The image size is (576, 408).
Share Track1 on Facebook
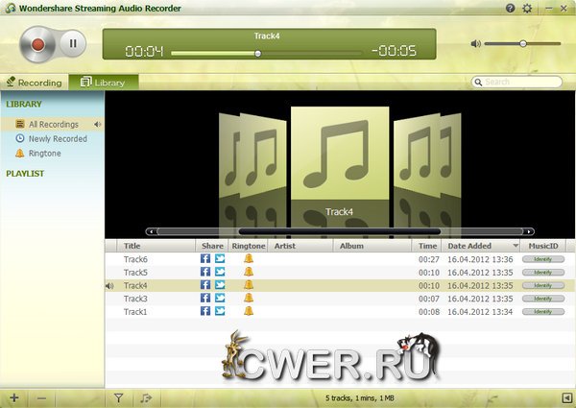(205, 311)
